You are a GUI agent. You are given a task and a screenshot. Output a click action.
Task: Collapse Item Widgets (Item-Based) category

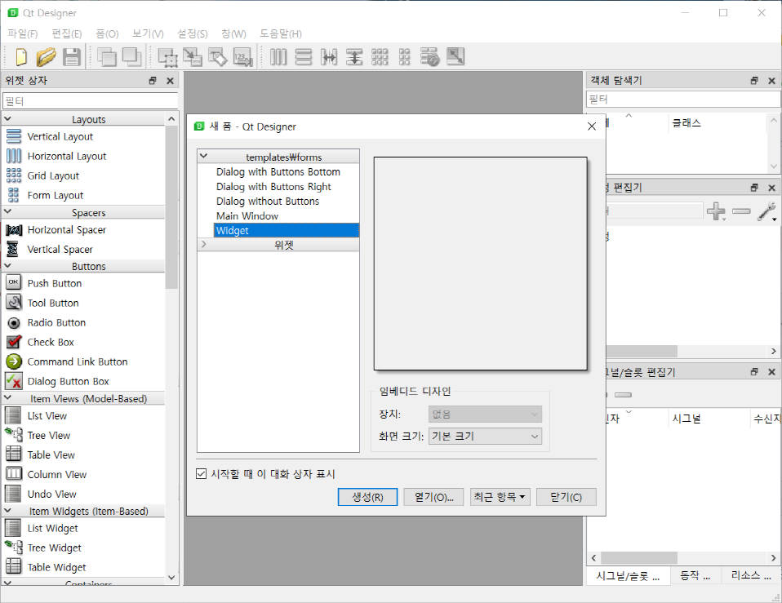tap(8, 510)
